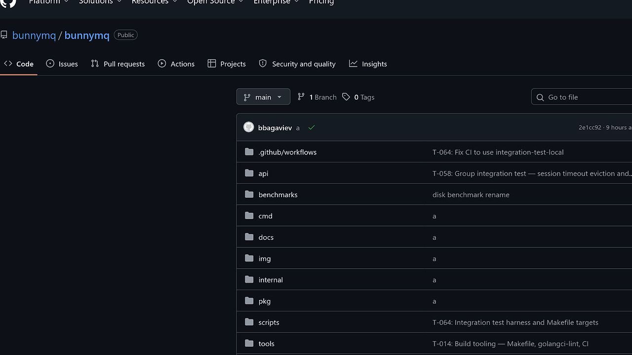The width and height of the screenshot is (632, 355).
Task: Open the tools folder
Action: [x=266, y=343]
